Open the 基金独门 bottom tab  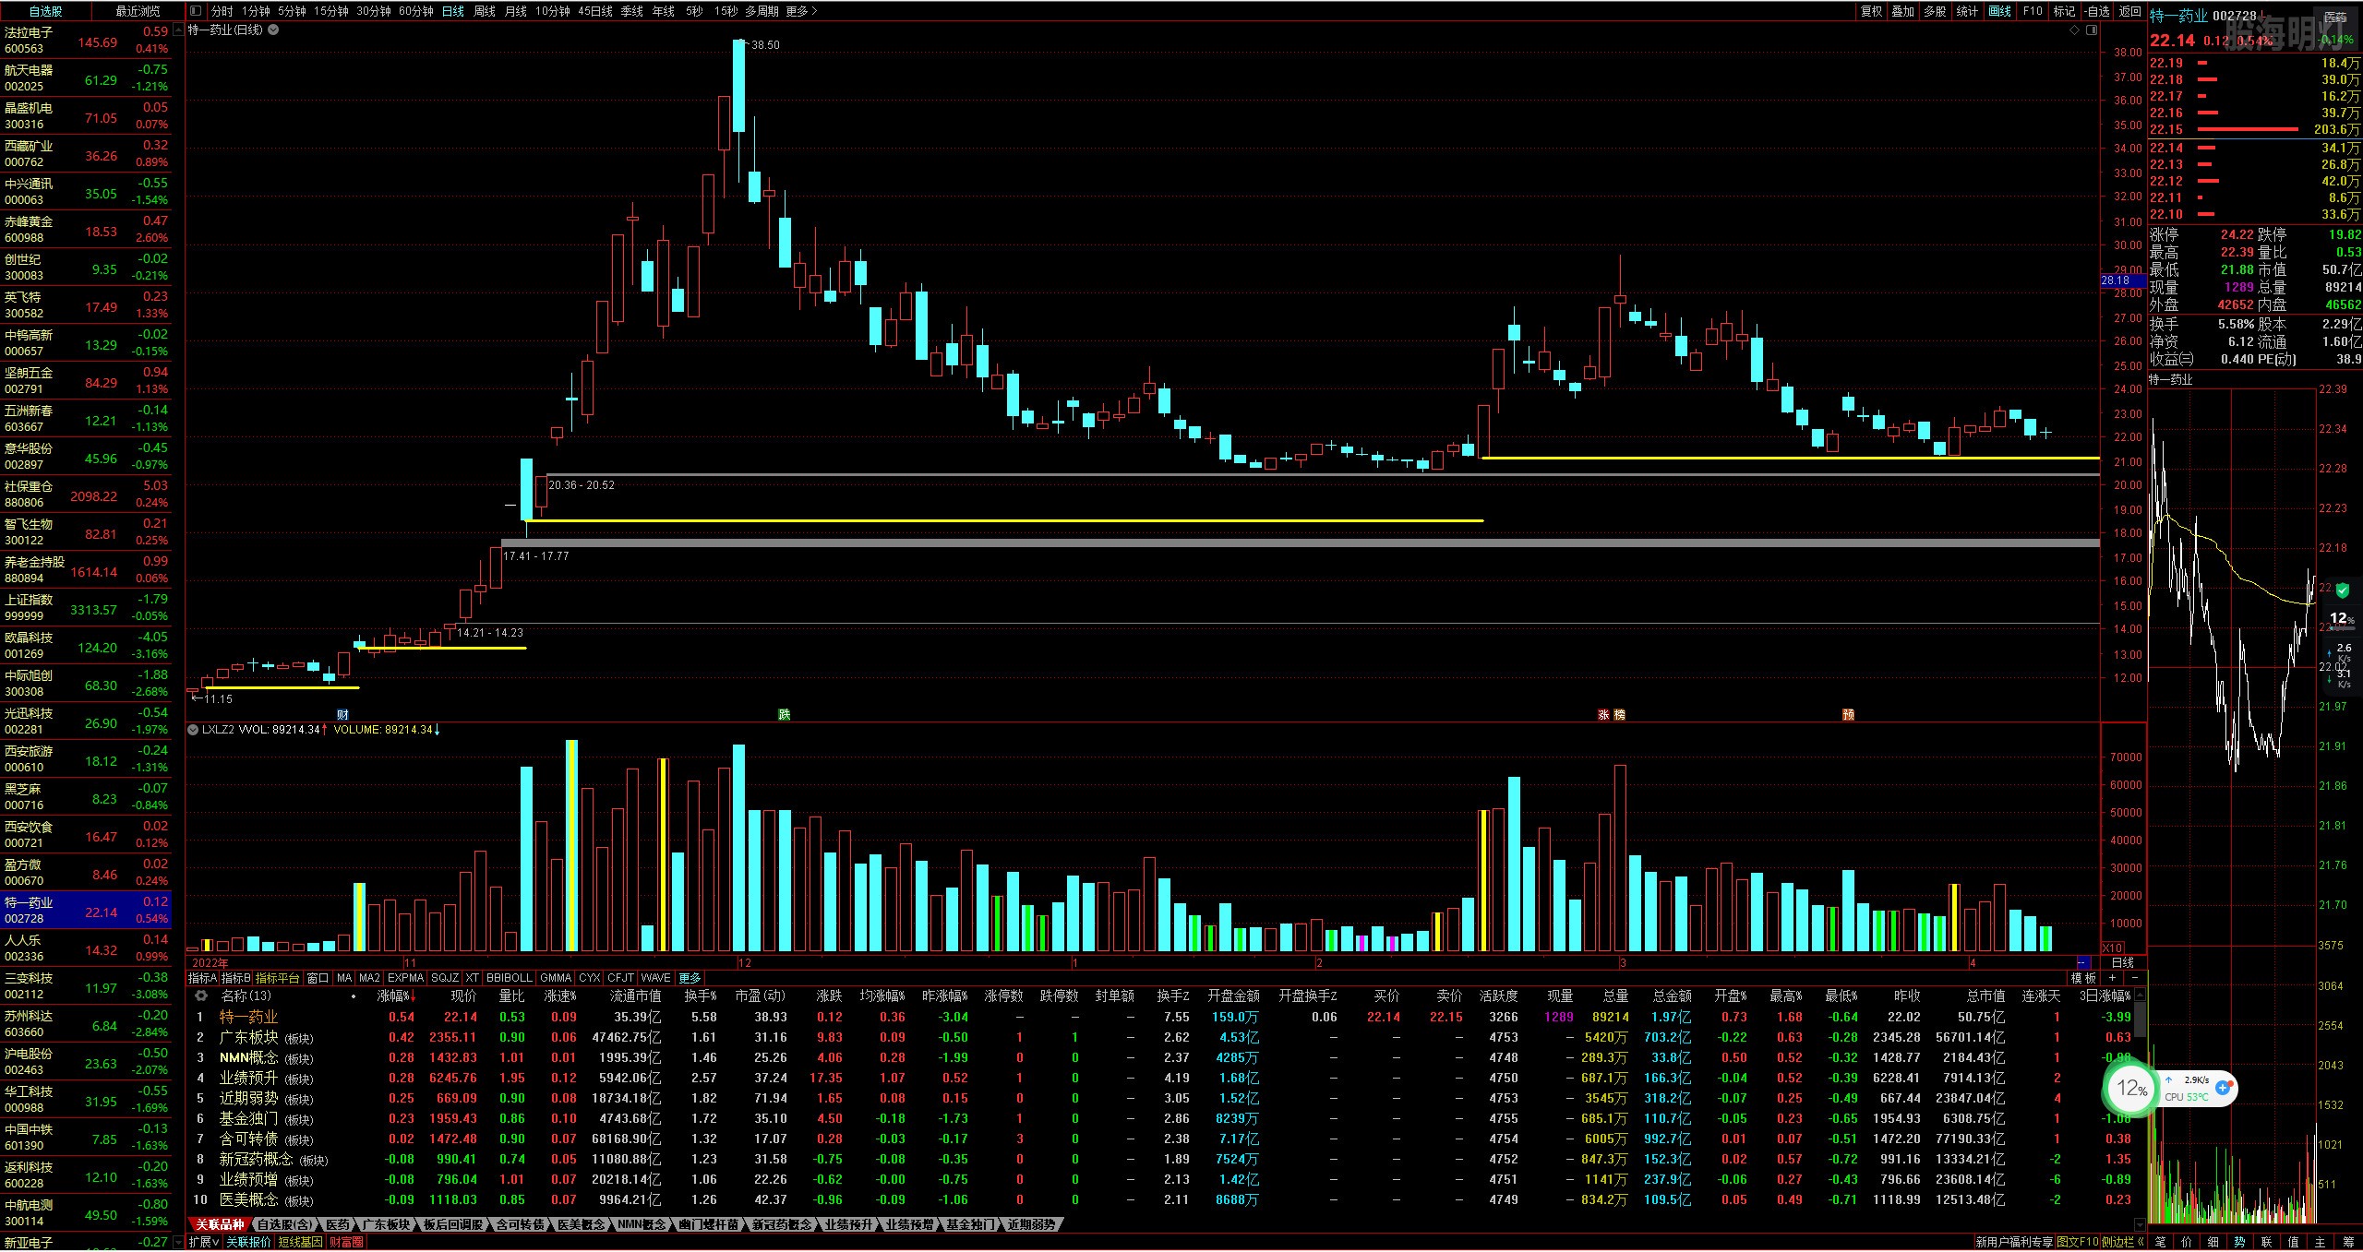970,1225
